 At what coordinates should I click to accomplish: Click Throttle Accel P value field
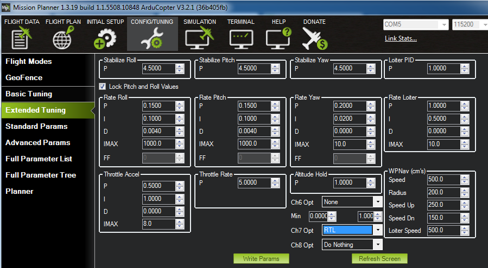click(159, 186)
